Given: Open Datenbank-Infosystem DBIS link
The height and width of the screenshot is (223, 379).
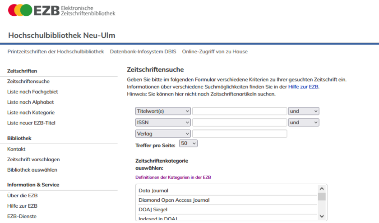Looking at the screenshot, I should (x=143, y=51).
